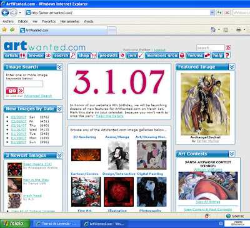Click the artists navigation button
This screenshot has height=228, width=250.
coord(15,56)
